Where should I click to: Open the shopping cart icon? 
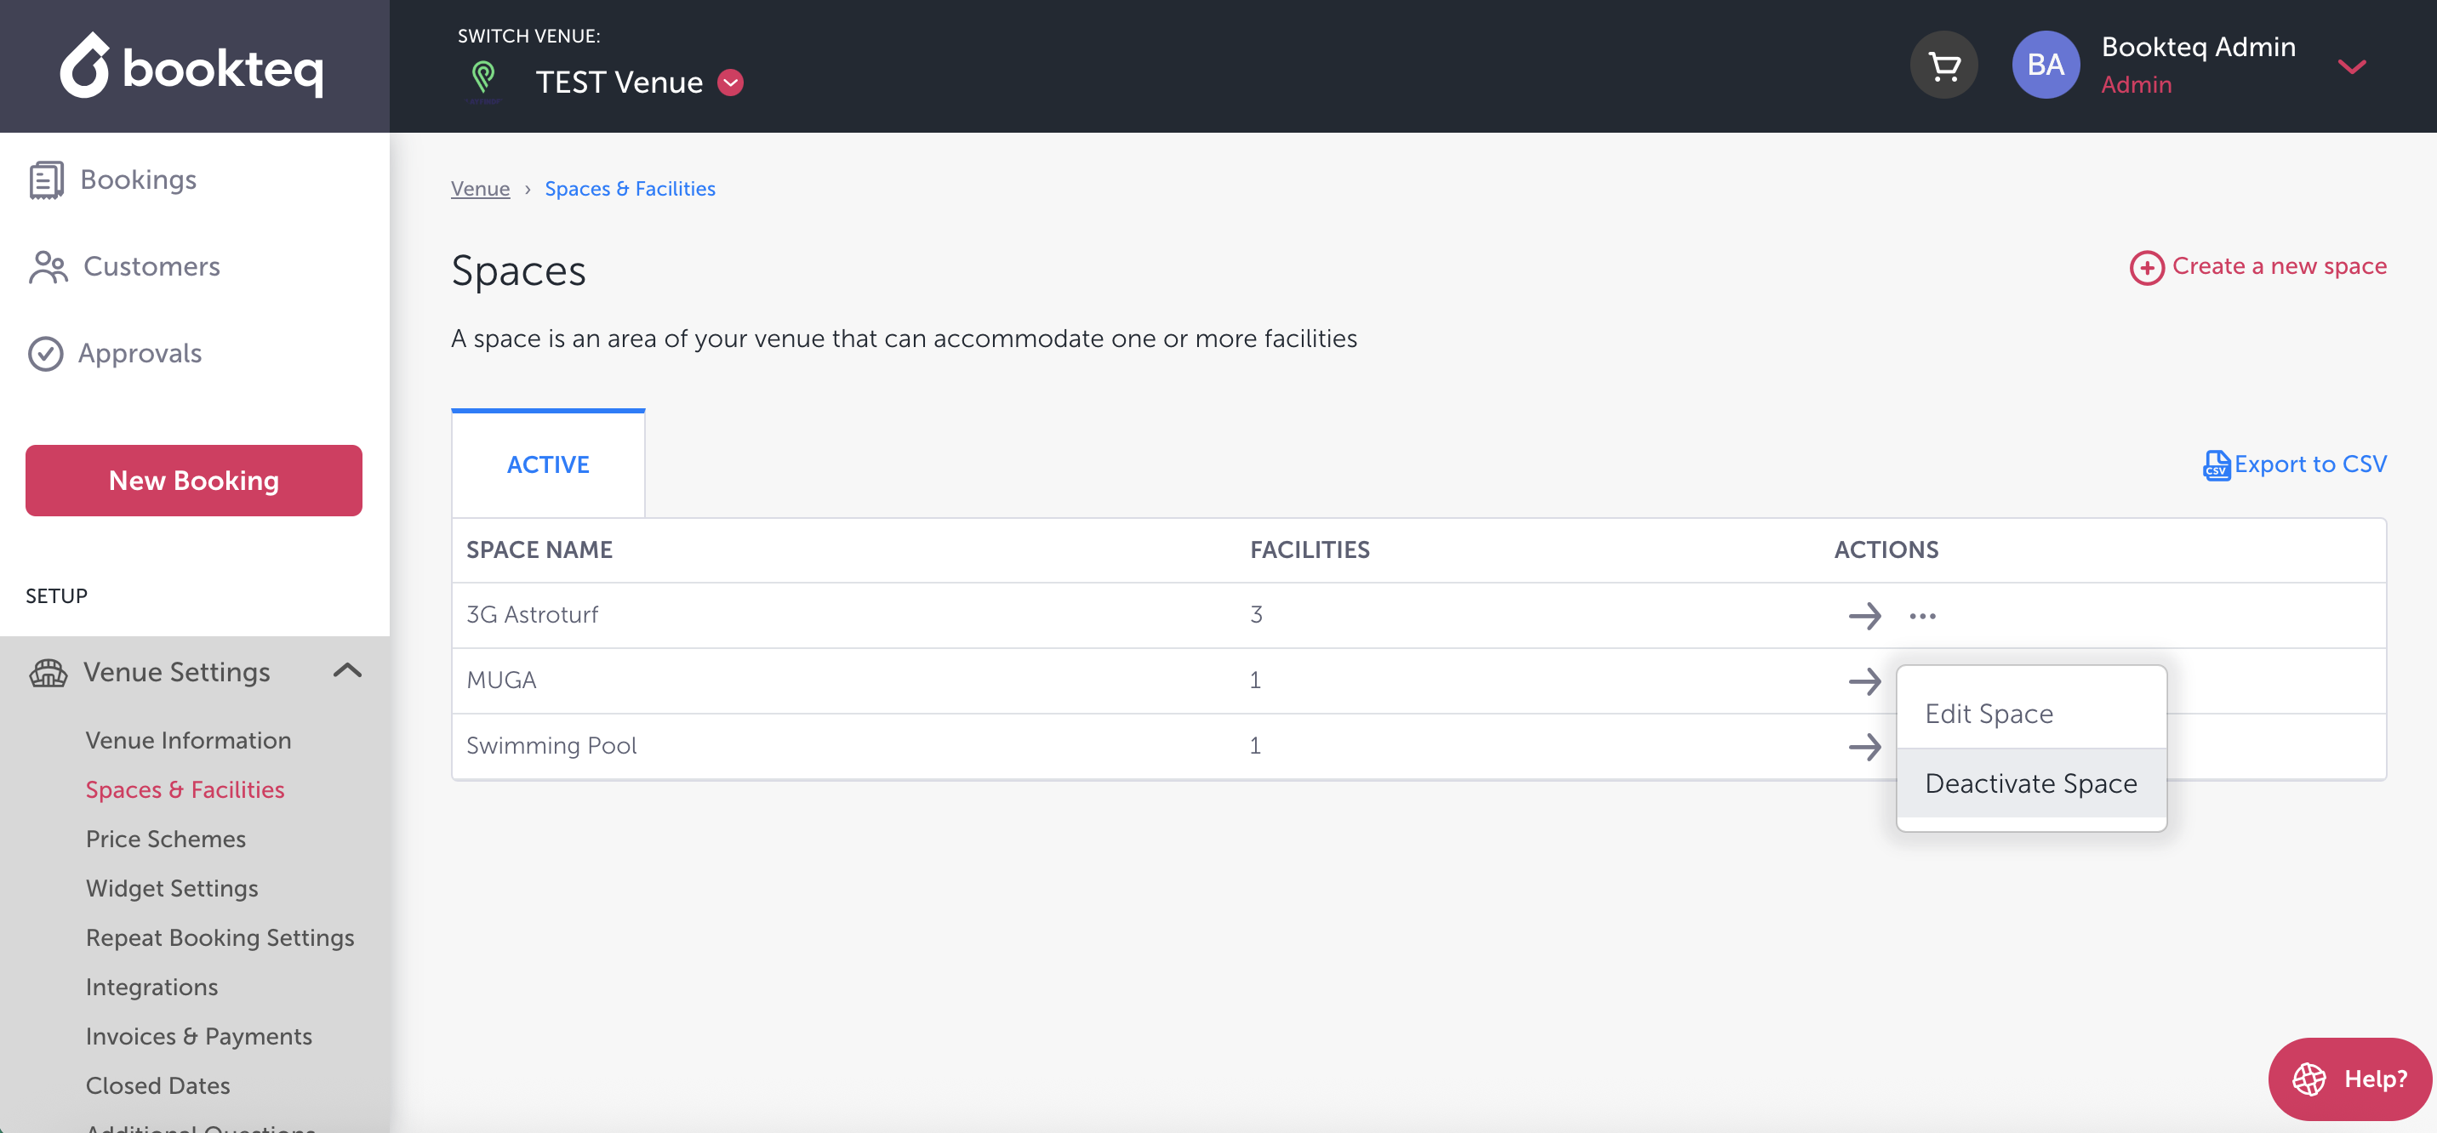click(1943, 66)
